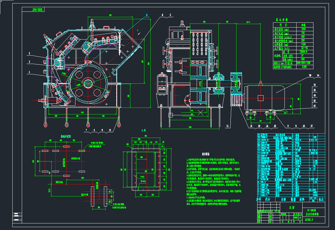This screenshot has width=335, height=230.
Task: Select part callout number 3 on left view
Action: (29, 53)
